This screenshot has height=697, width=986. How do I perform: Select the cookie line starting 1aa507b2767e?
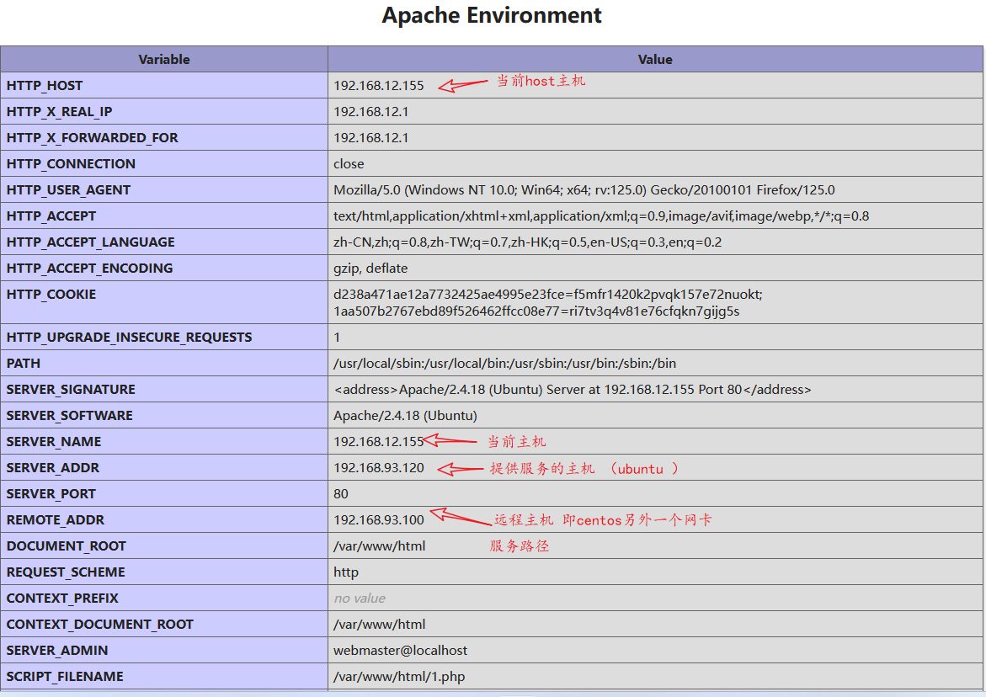tap(536, 311)
